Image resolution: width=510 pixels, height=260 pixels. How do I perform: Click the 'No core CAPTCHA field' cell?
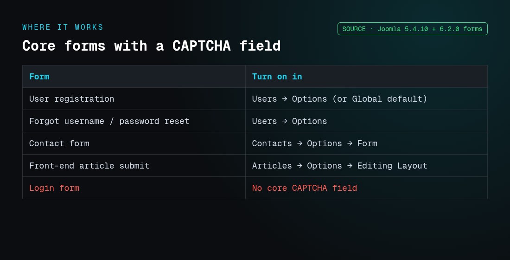click(x=366, y=188)
